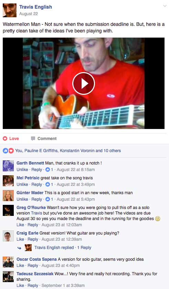Play the Watermelon Man guitar video
169x289 pixels.
coord(84,83)
